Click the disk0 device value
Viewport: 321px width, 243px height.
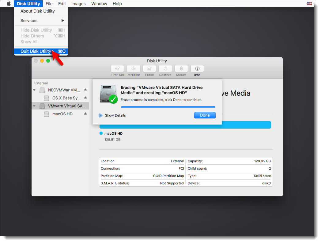266,183
